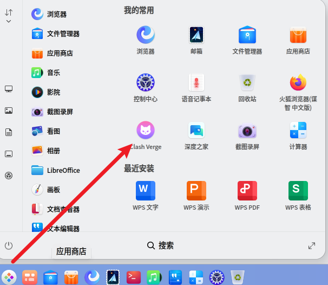Open file manager from the dock
This screenshot has height=285, width=328.
[50, 277]
